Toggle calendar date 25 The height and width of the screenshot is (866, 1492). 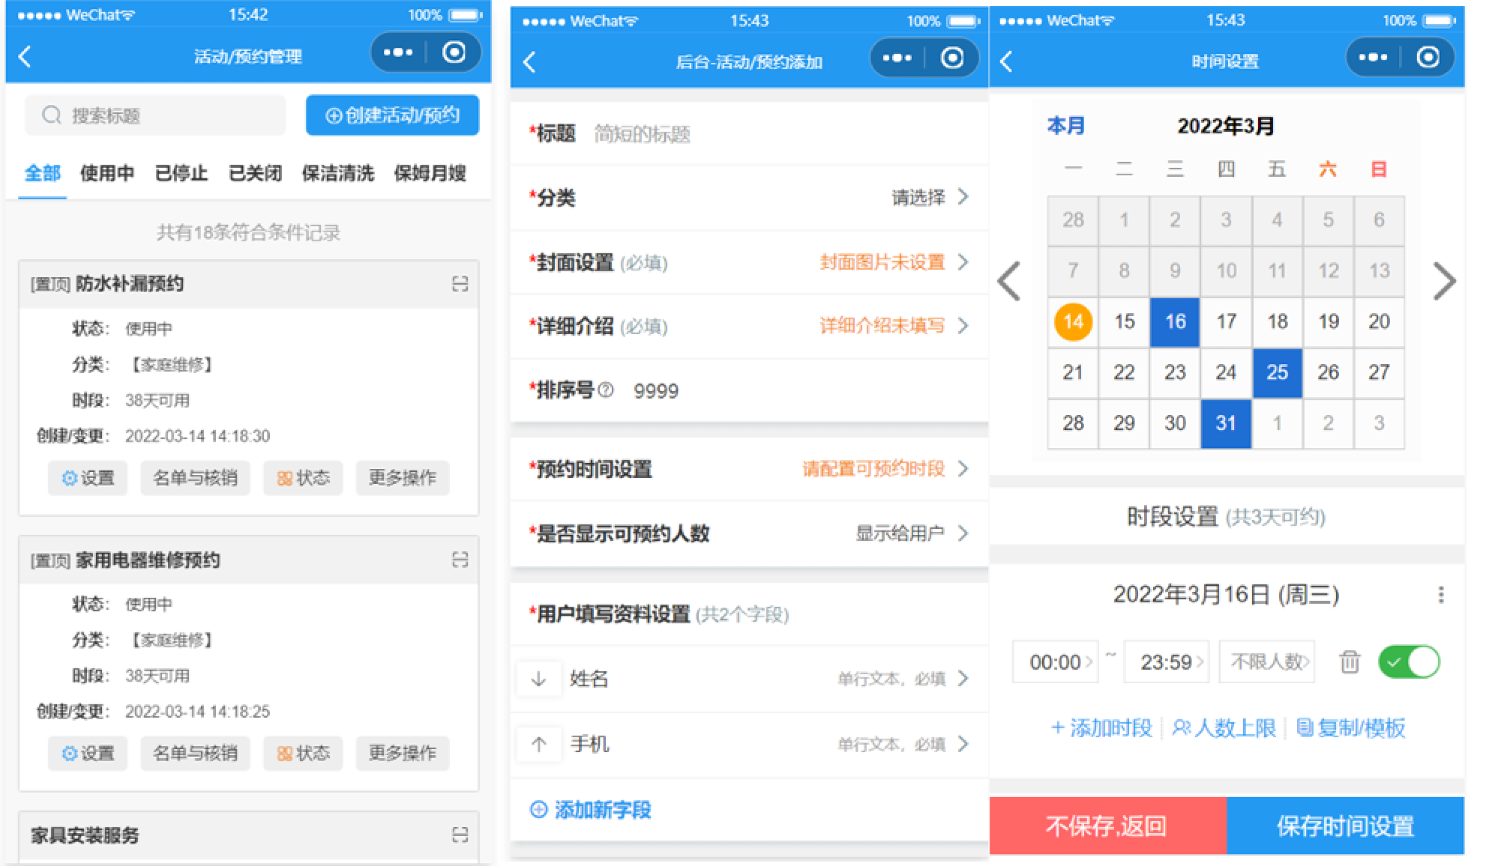click(1277, 373)
